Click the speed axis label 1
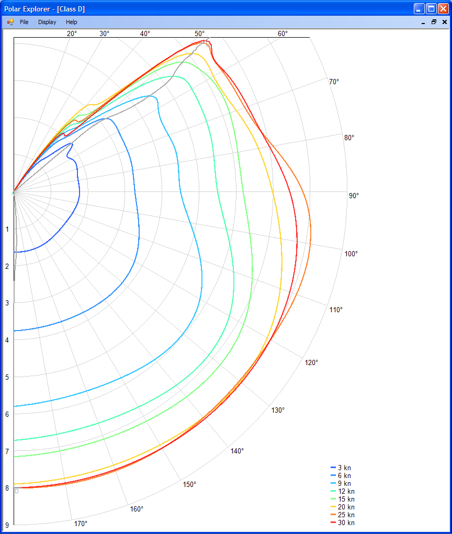452x534 pixels. (x=7, y=229)
